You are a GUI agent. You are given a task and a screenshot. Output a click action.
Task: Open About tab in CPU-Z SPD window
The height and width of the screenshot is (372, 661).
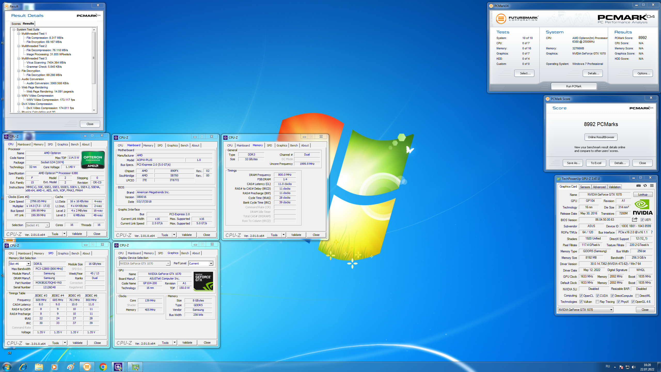pos(86,253)
